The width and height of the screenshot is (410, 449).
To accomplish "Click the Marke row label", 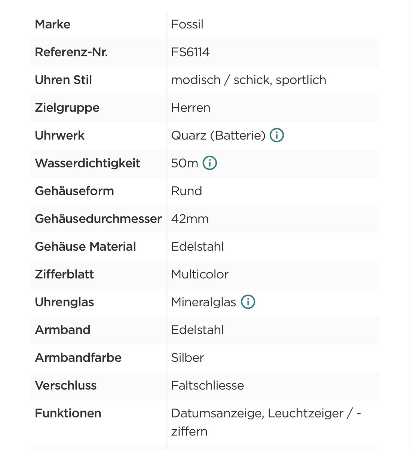I will tap(53, 24).
